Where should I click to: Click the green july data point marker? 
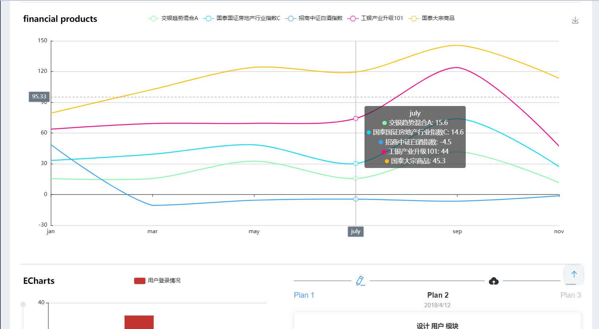[x=356, y=179]
